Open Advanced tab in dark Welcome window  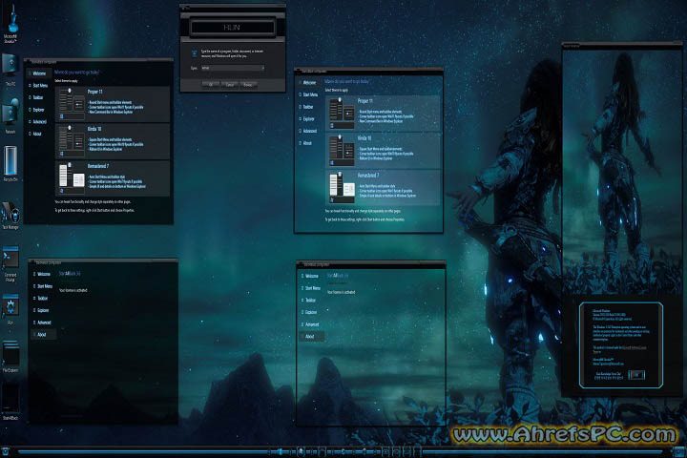point(39,122)
